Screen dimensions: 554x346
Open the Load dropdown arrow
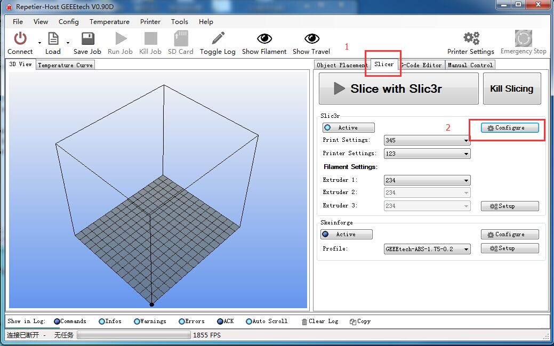(x=68, y=43)
